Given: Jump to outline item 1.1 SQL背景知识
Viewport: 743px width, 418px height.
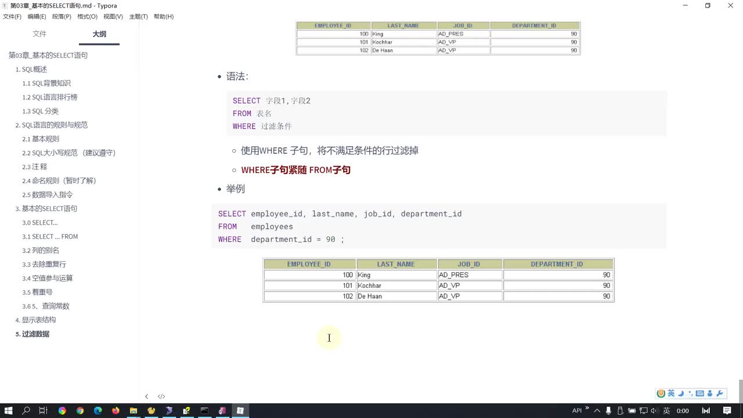Looking at the screenshot, I should pos(46,83).
